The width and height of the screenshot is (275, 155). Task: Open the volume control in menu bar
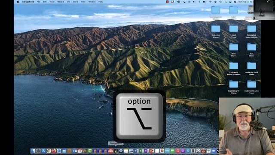click(194, 2)
